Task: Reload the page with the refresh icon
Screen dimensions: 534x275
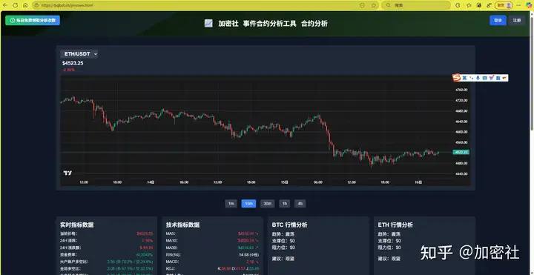Action: tap(16, 5)
